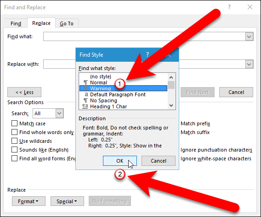The image size is (261, 217).
Task: Select the No Spacing paragraph style
Action: 103,100
